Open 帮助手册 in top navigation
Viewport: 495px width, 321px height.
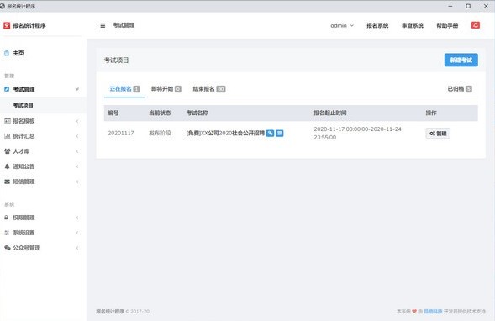[447, 25]
